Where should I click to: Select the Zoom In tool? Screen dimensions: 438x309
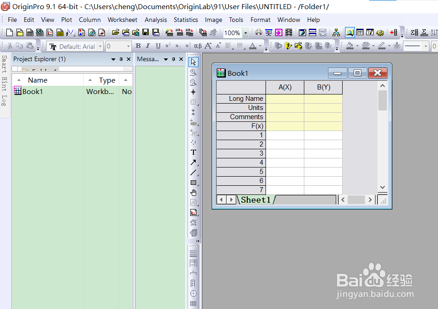click(193, 72)
